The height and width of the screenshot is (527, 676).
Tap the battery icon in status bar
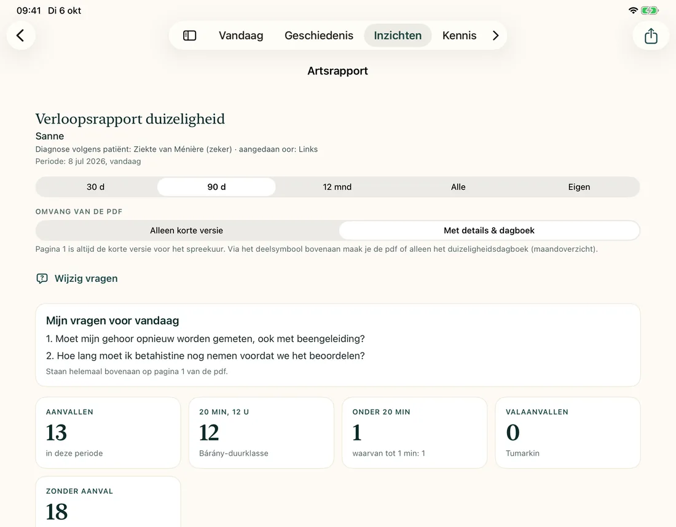(650, 10)
